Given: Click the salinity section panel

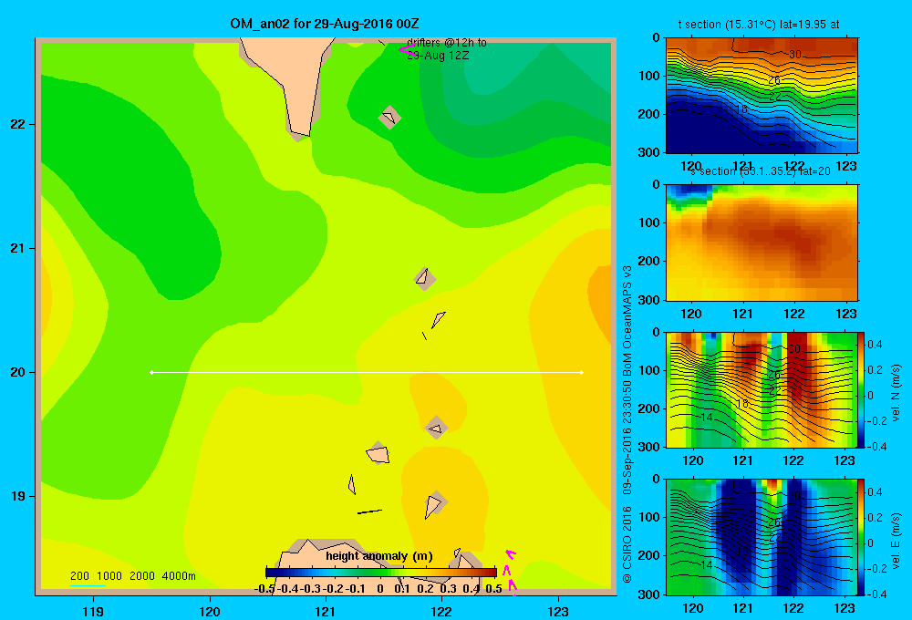Looking at the screenshot, I should click(762, 243).
